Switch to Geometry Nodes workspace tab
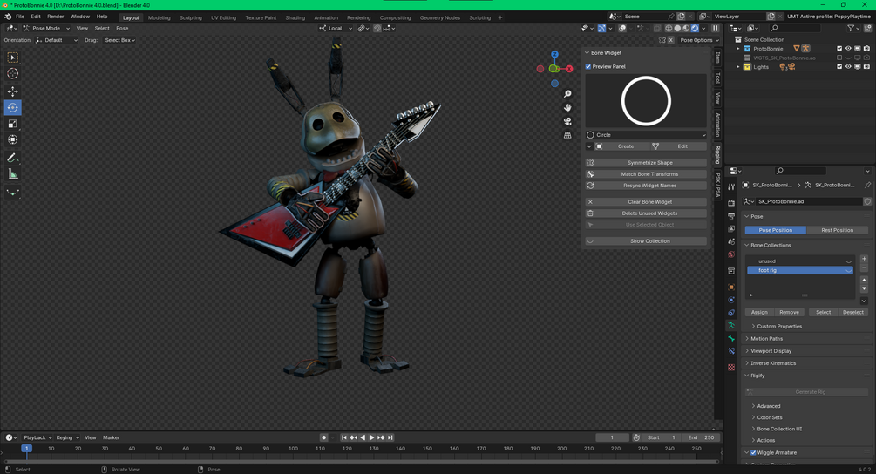The height and width of the screenshot is (474, 876). pyautogui.click(x=439, y=18)
